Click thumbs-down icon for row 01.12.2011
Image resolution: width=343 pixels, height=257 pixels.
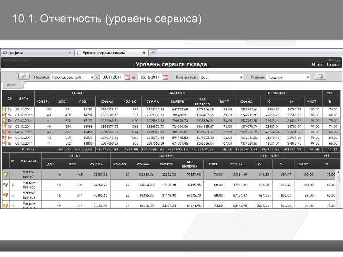[4, 115]
